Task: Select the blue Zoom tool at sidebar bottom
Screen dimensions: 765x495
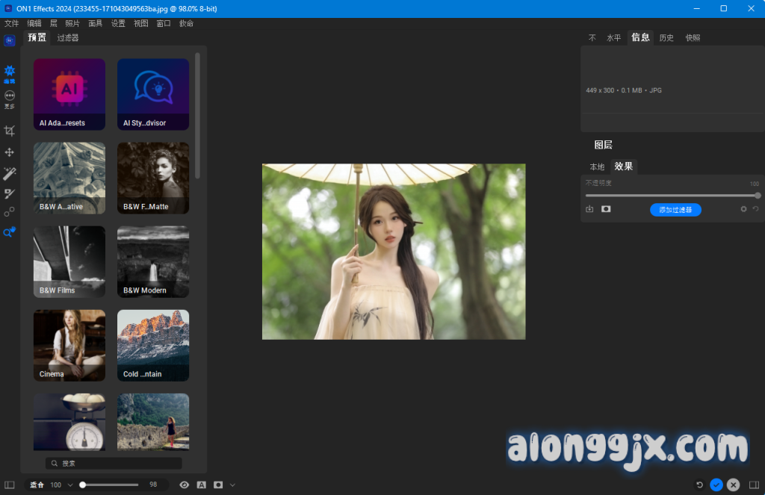Action: tap(9, 232)
